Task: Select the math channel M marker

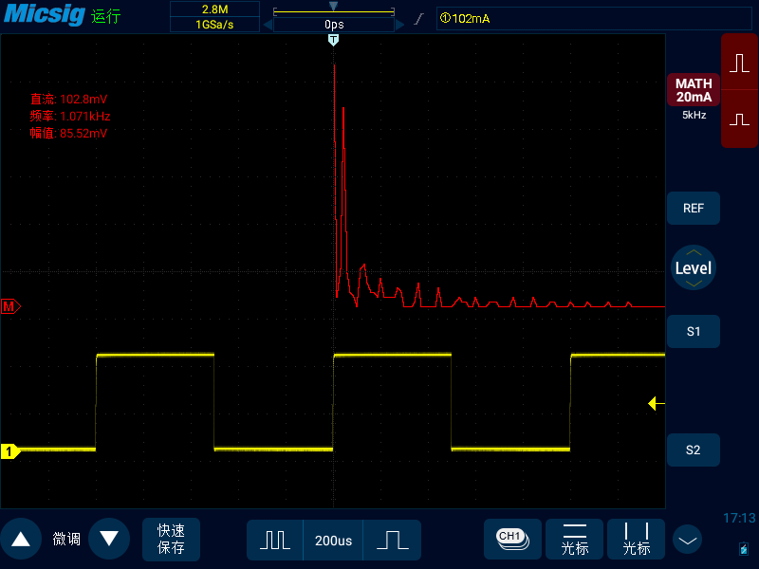Action: tap(10, 306)
